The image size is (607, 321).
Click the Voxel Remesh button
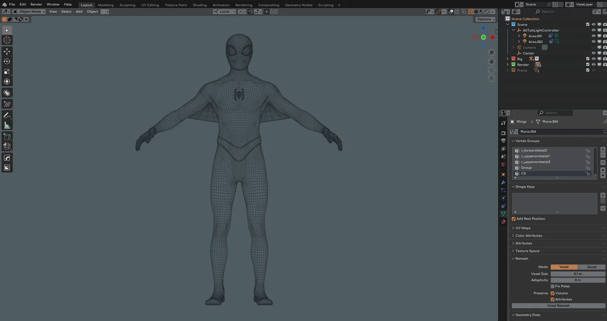click(558, 306)
